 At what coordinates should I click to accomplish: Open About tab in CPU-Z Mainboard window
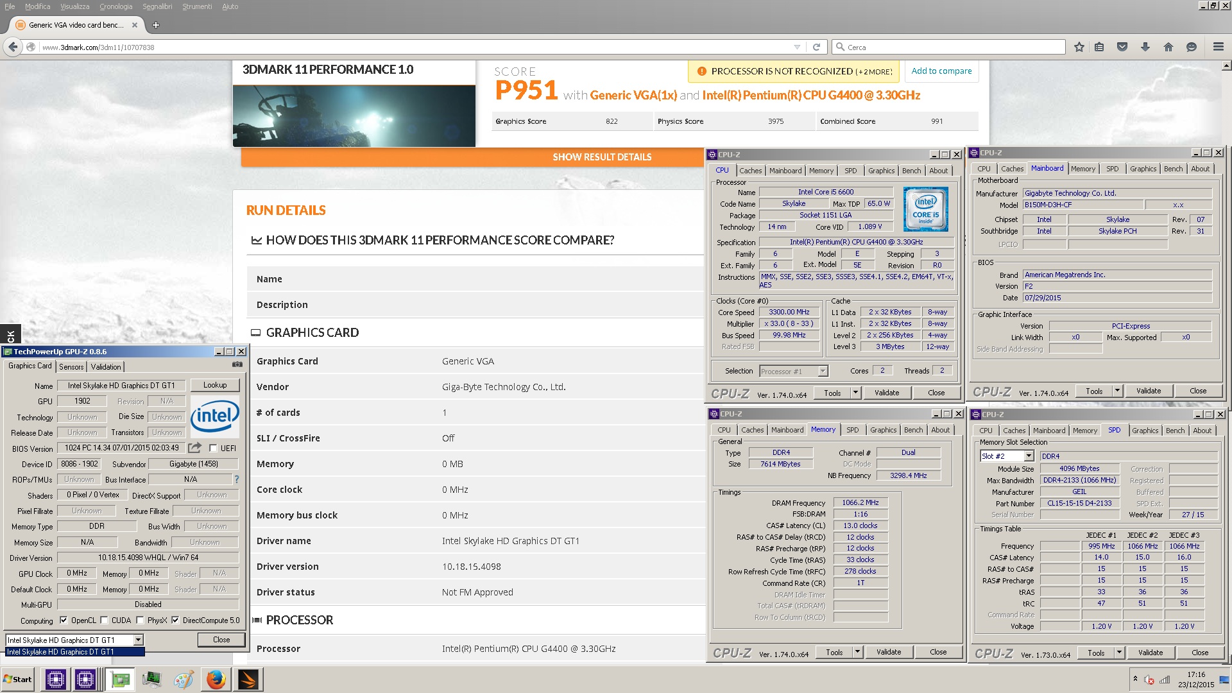(x=1200, y=169)
